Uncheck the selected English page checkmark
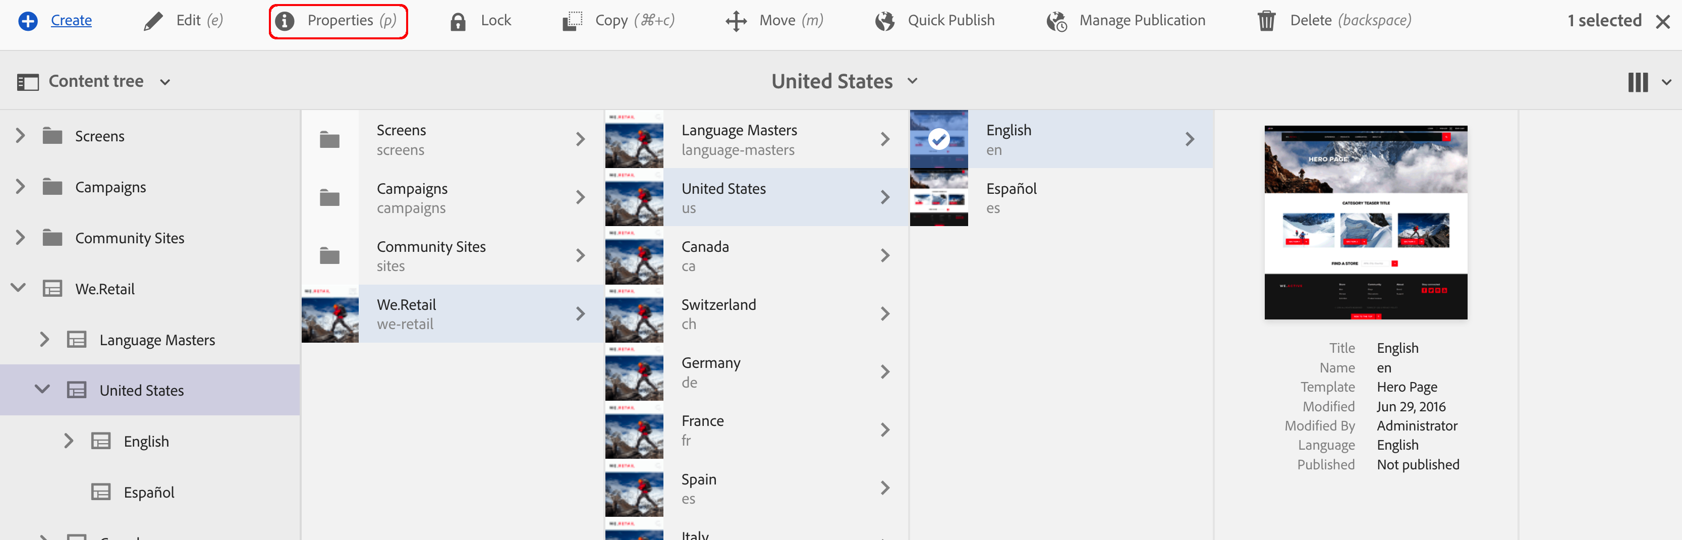The image size is (1682, 540). [x=939, y=139]
